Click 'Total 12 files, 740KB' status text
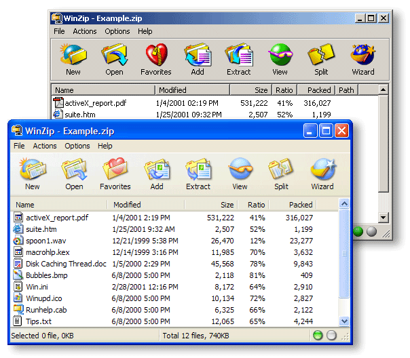 tap(195, 335)
